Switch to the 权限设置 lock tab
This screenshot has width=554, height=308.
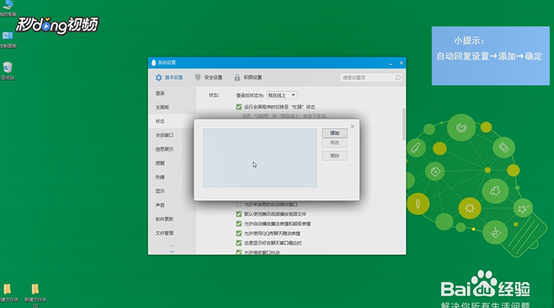point(248,77)
